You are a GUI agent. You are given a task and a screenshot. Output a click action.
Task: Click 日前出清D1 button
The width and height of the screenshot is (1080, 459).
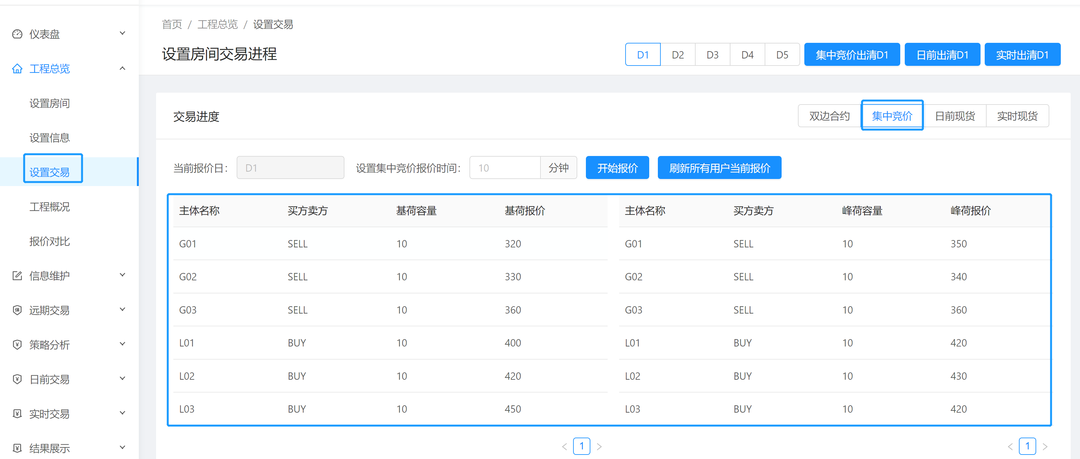(942, 54)
